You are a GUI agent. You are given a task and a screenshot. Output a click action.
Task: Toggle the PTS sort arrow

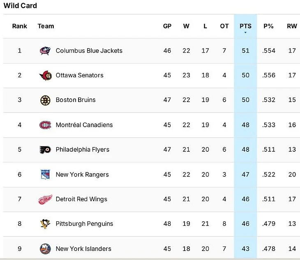245,32
